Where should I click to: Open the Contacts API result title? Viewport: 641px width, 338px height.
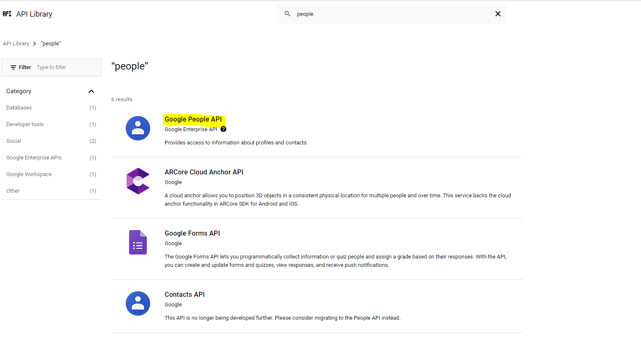coord(185,295)
